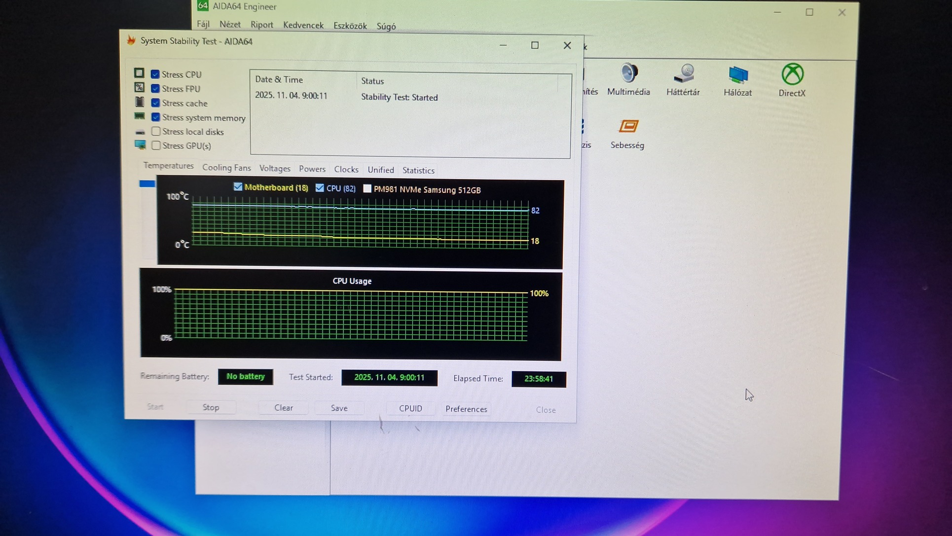Open the Eszközök menu
This screenshot has height=536, width=952.
[x=350, y=26]
